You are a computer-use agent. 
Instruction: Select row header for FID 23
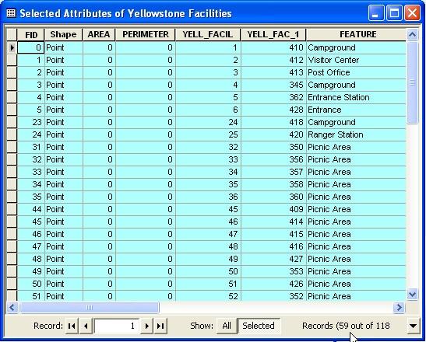pos(12,122)
